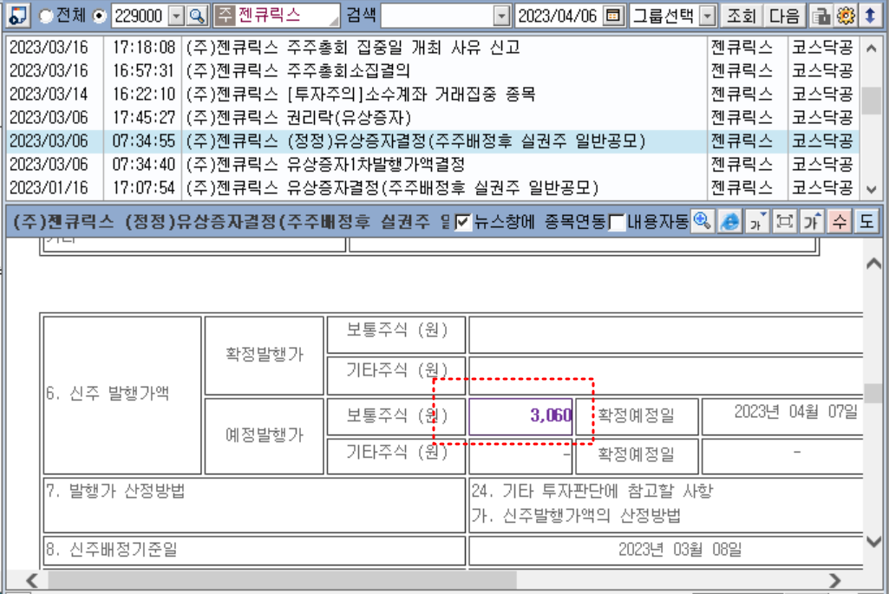The width and height of the screenshot is (889, 594).
Task: Click horizontal scrollbar left arrow
Action: tap(32, 580)
